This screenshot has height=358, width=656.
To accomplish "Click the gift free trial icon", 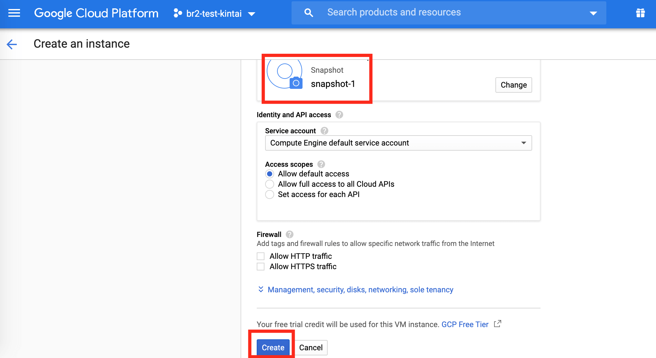I will coord(640,13).
